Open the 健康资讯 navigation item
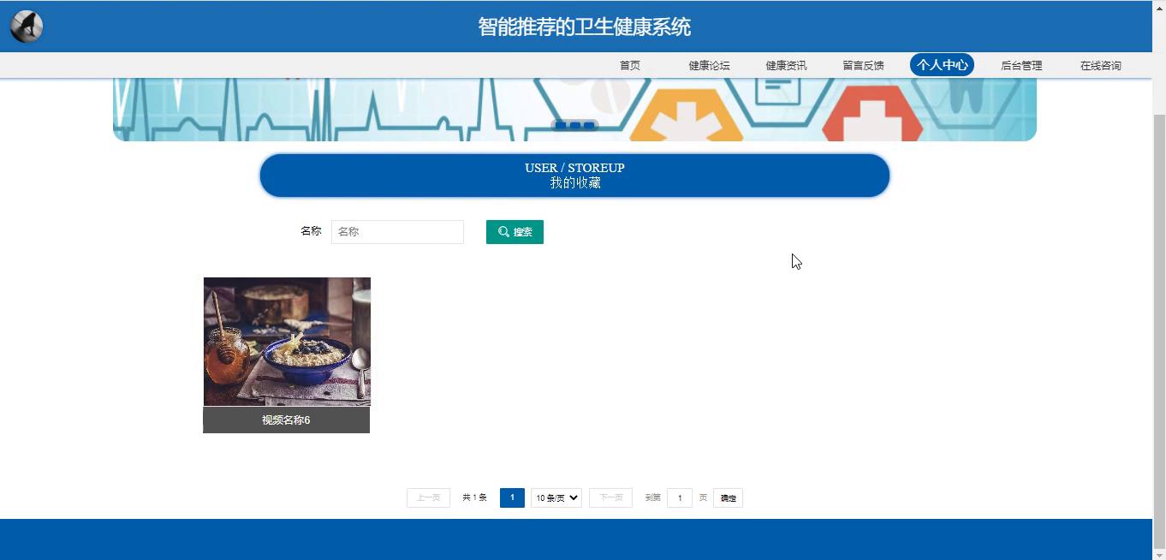The height and width of the screenshot is (560, 1166). pos(786,65)
